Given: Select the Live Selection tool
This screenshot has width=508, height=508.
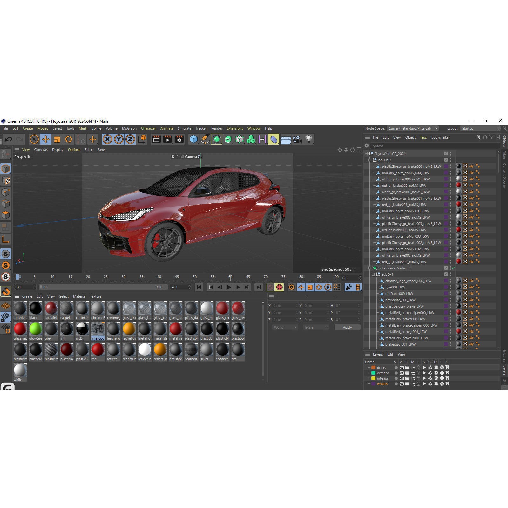Looking at the screenshot, I should [34, 139].
